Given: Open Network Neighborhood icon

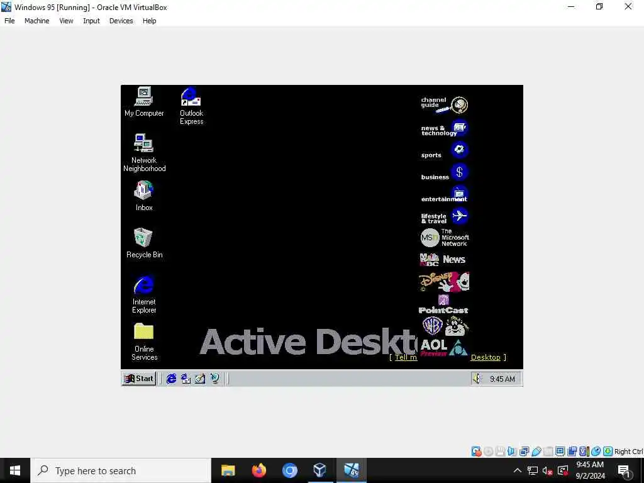Looking at the screenshot, I should coord(144,153).
